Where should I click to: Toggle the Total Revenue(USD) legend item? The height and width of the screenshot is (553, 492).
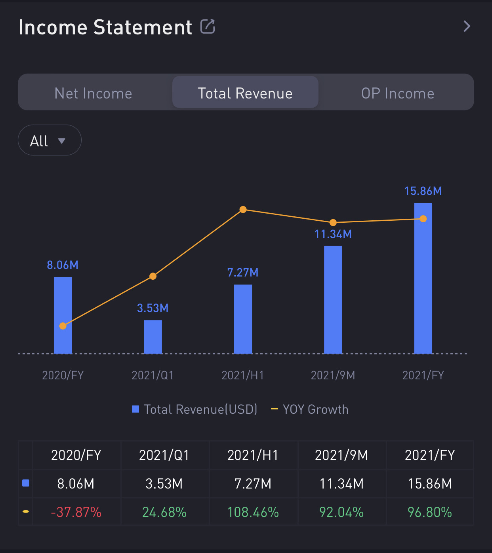click(x=195, y=409)
